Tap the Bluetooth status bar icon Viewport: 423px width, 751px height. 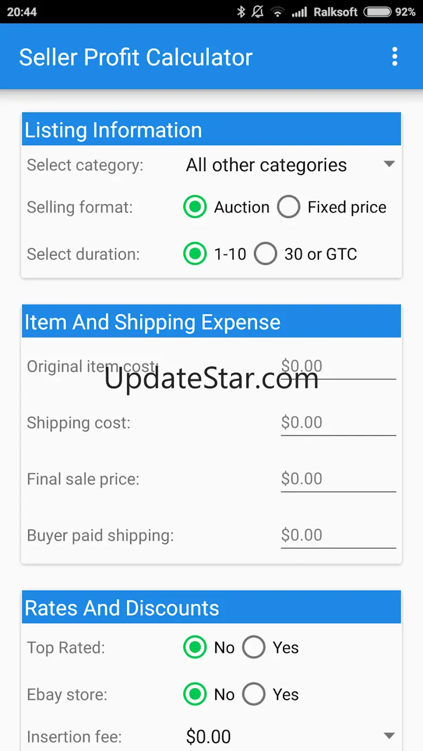point(241,12)
